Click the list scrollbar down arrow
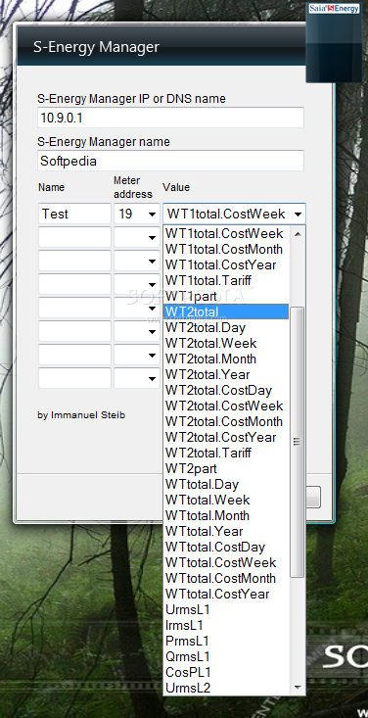The image size is (368, 718). pyautogui.click(x=298, y=687)
